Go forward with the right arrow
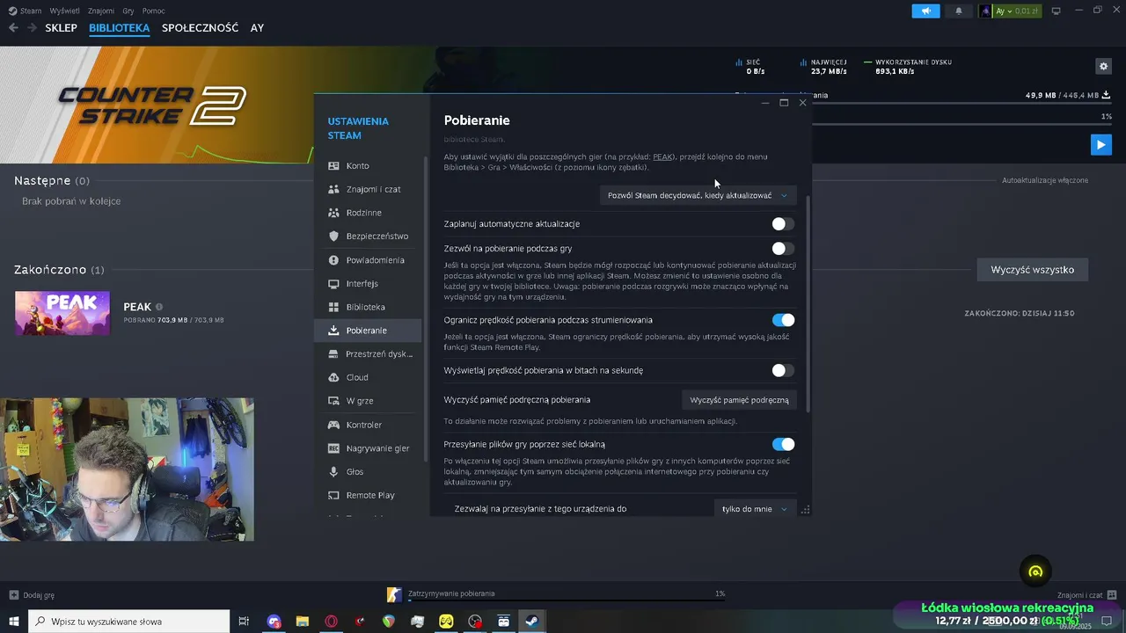 point(33,28)
